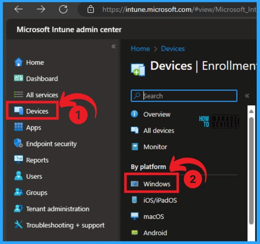Open Groups in the sidebar
Screen dimensions: 260x244
pos(37,193)
